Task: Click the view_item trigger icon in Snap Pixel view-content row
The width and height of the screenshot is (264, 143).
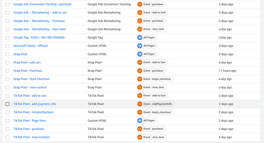Action: (x=140, y=87)
